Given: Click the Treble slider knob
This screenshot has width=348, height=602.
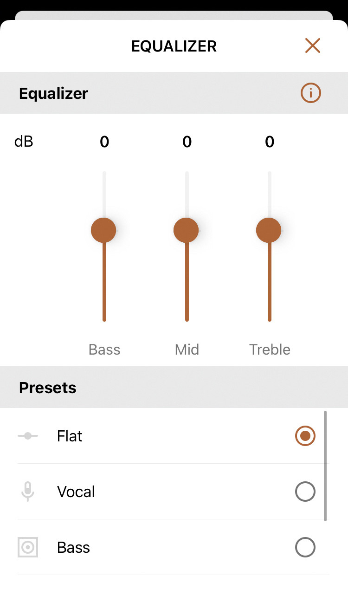Looking at the screenshot, I should pos(269,230).
